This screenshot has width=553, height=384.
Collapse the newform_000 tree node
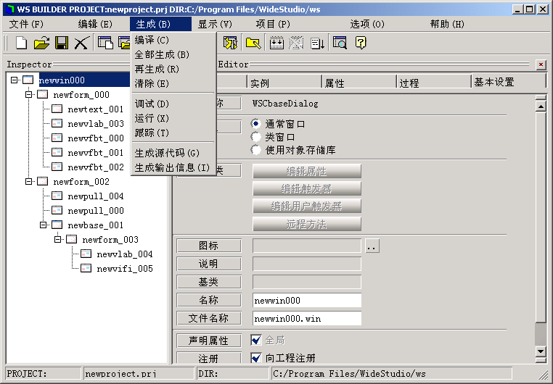point(28,94)
